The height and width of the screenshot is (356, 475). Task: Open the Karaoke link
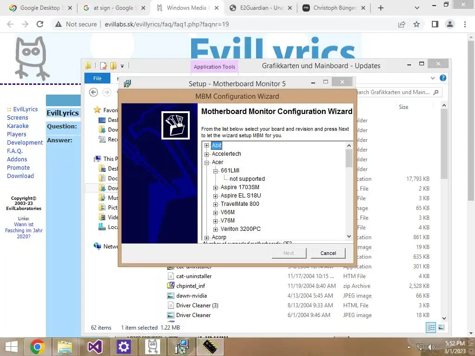click(18, 126)
